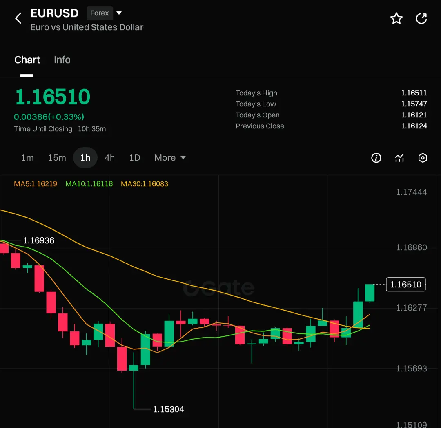Open chart settings hexagon icon
Image resolution: width=441 pixels, height=428 pixels.
(x=423, y=158)
